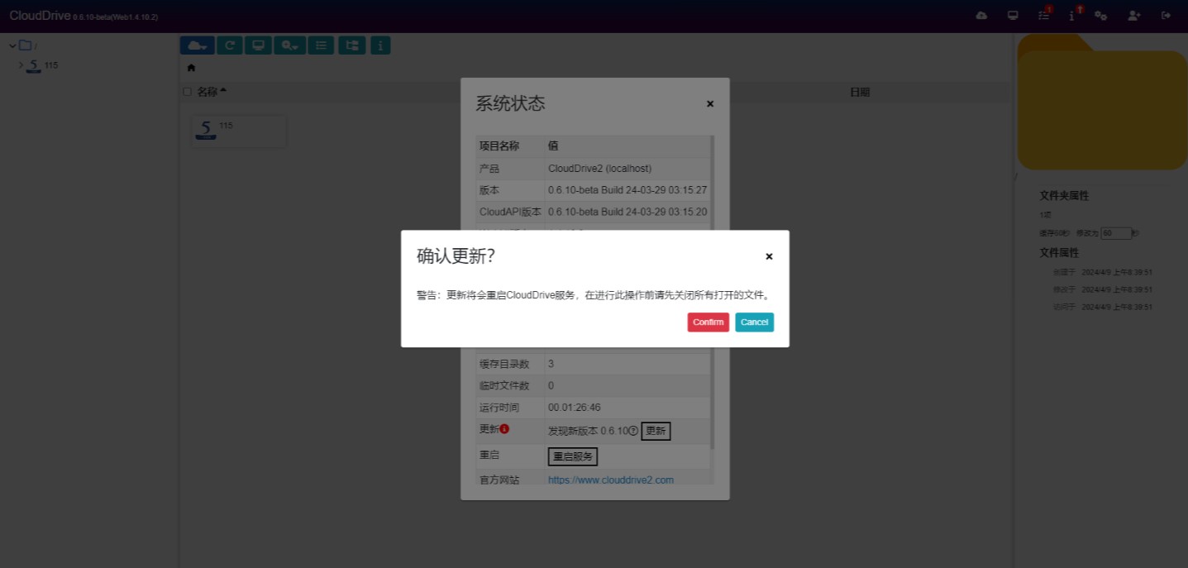Click the cloud upload icon in header
The image size is (1188, 568).
981,16
